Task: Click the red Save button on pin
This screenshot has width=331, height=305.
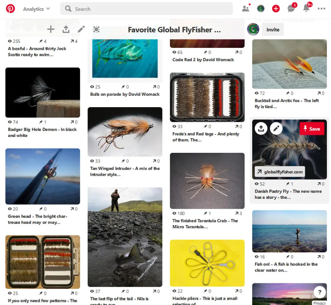Action: tap(312, 129)
